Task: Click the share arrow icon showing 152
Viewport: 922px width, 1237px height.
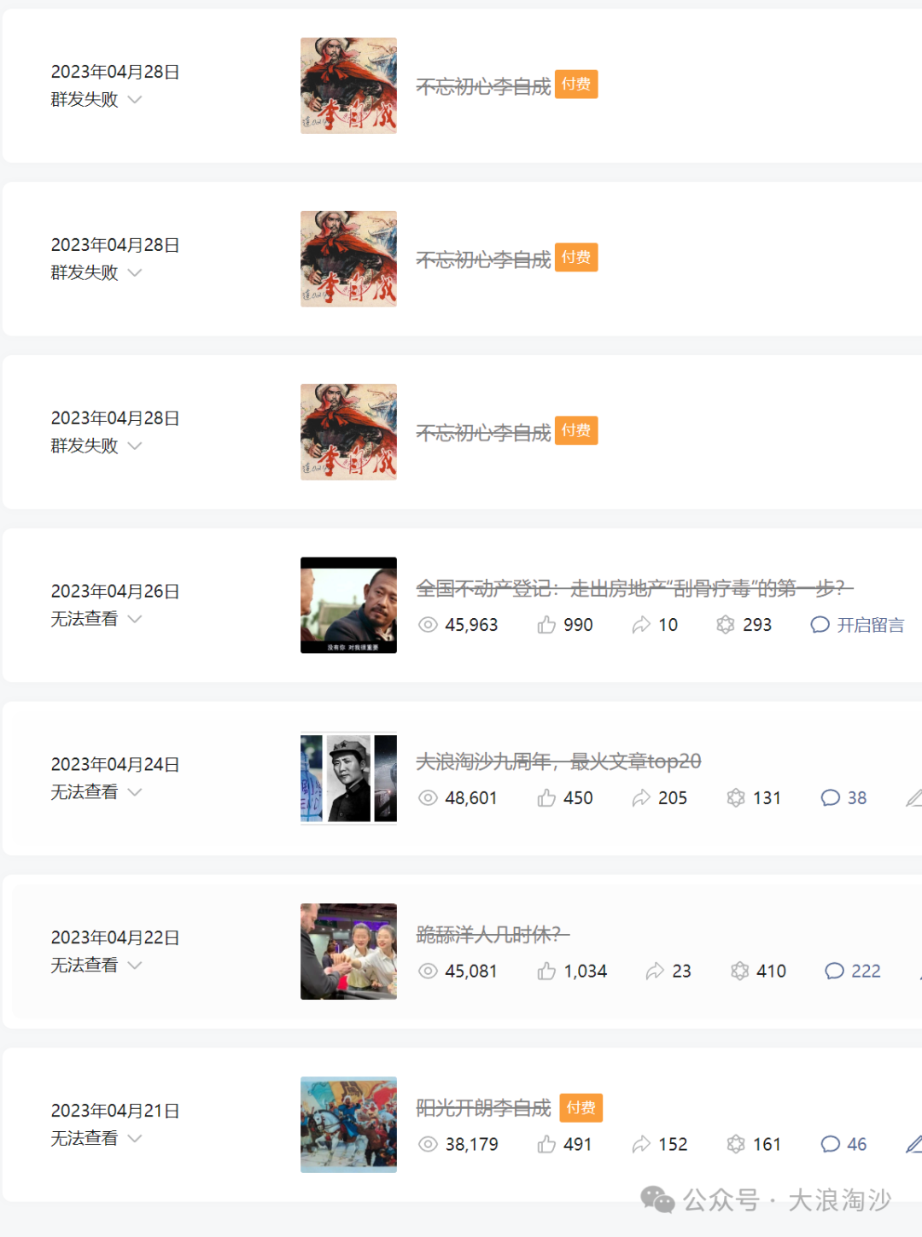Action: 641,1144
